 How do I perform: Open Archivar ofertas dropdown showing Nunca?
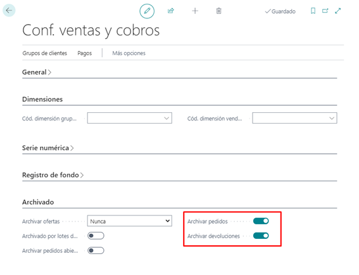pyautogui.click(x=130, y=221)
